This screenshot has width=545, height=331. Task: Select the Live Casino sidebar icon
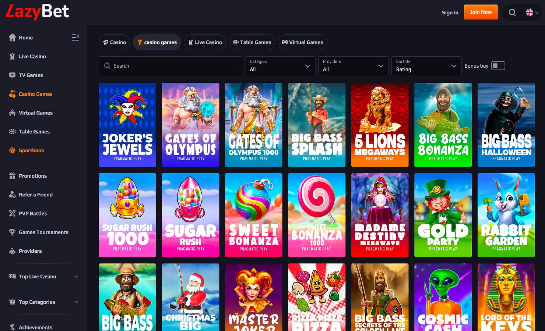(x=12, y=56)
